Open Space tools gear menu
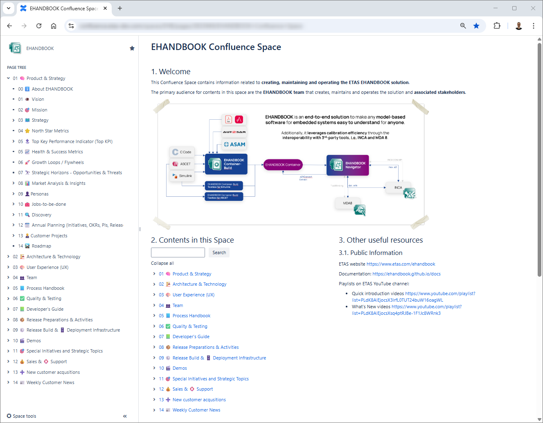The height and width of the screenshot is (423, 543). (x=21, y=416)
